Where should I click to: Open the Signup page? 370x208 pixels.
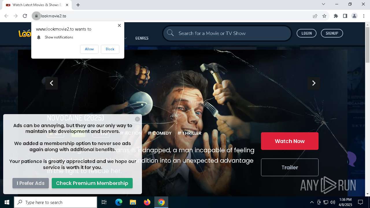[332, 33]
